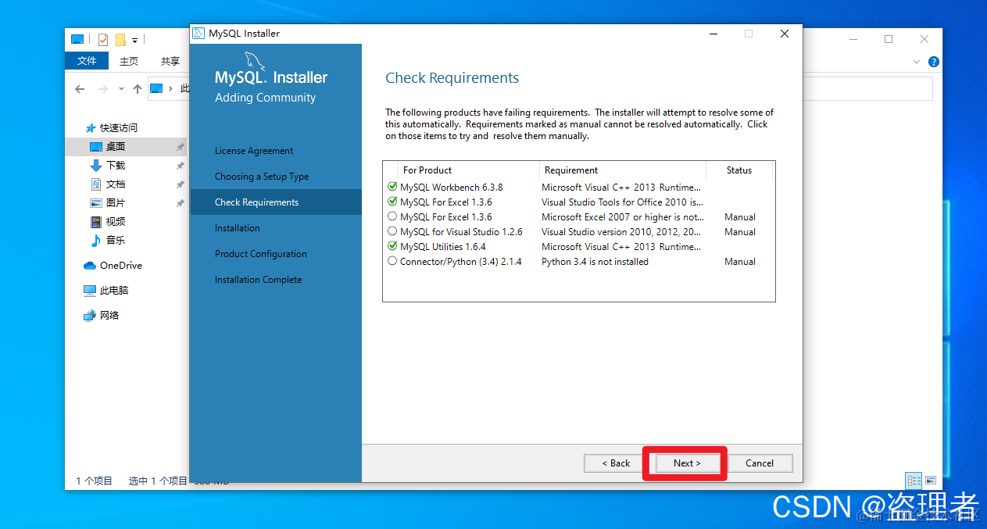The image size is (987, 529).
Task: Click the 此电脑 computer icon
Action: [x=90, y=291]
